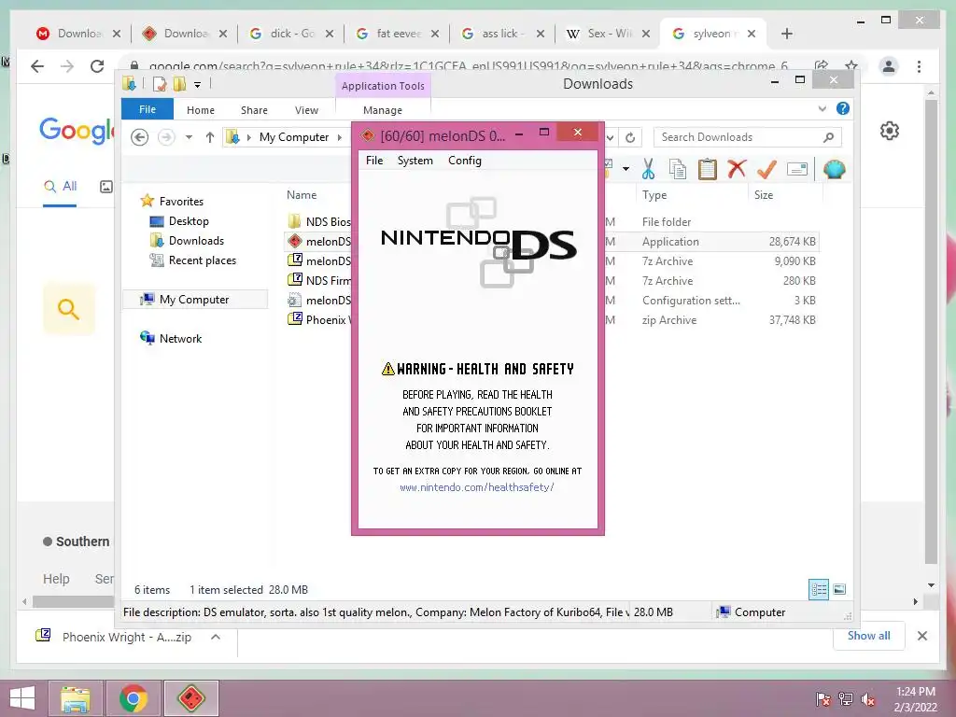Screen dimensions: 956x717
Task: Open Google settings gear icon
Action: 890,131
